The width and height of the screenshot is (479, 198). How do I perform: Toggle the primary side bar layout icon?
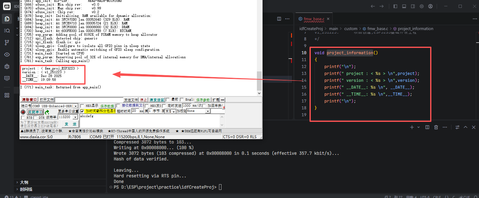pyautogui.click(x=395, y=6)
